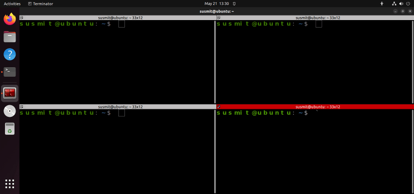414x194 pixels.
Task: Click the top-left terminal scrollbar
Action: (x=215, y=62)
